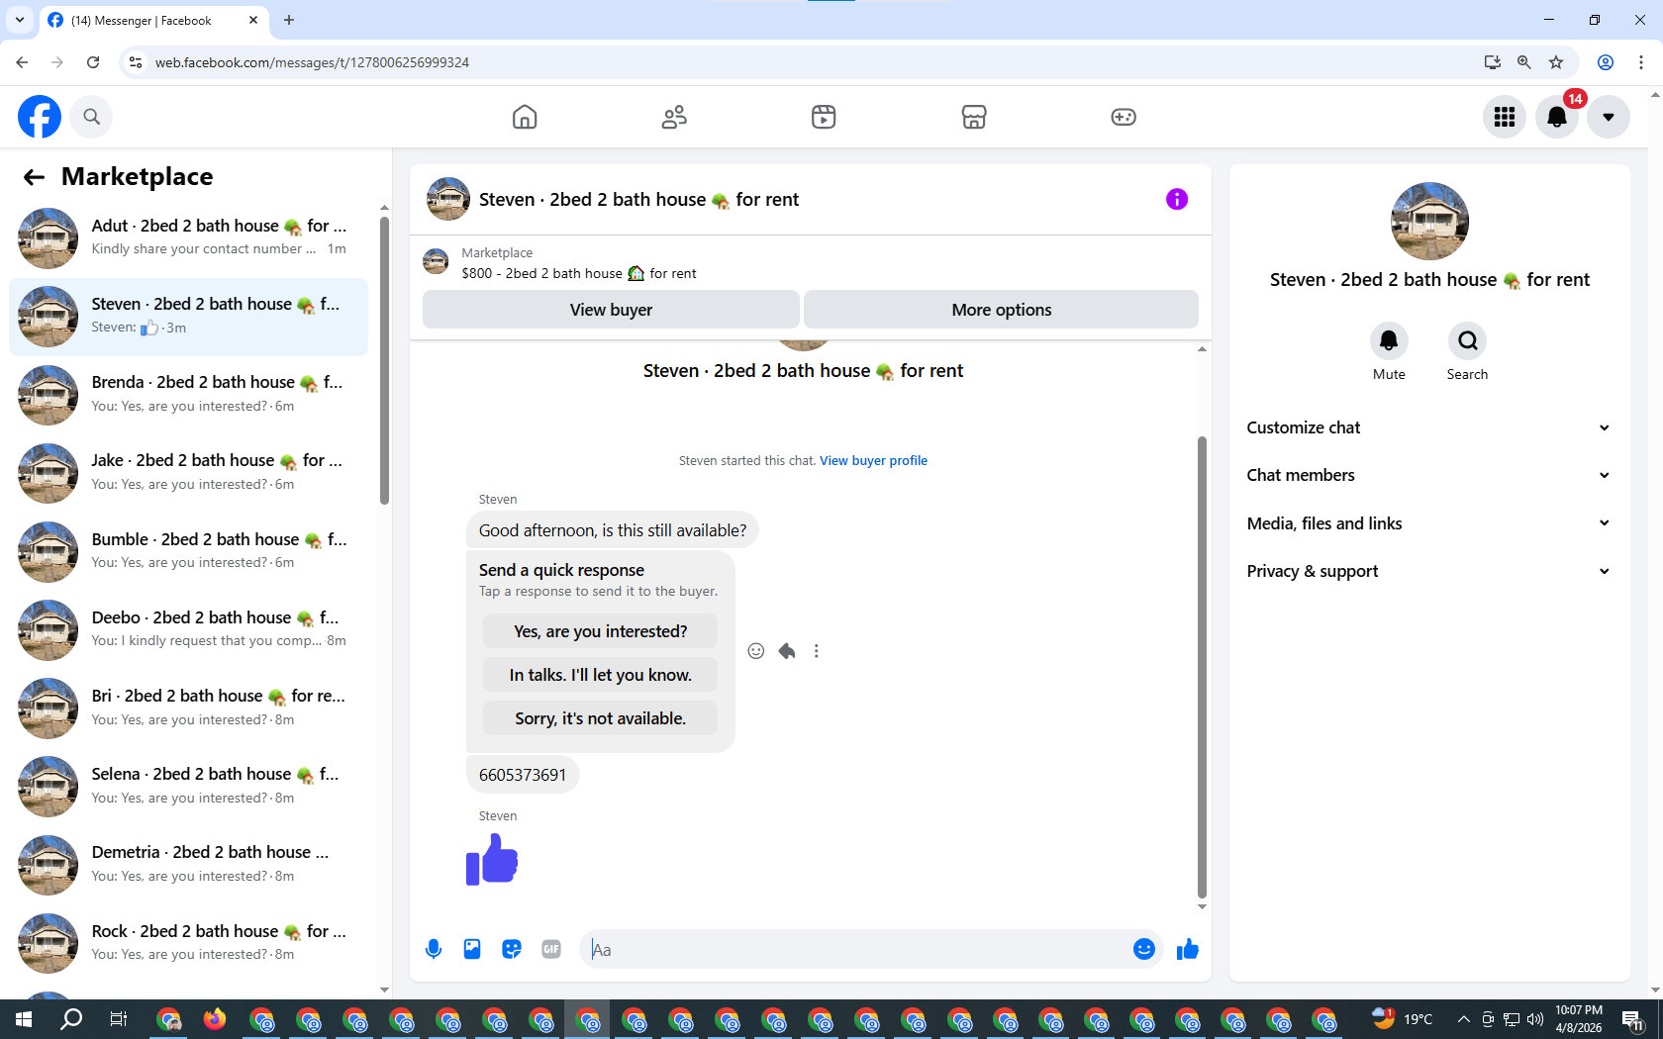
Task: Open Windows notification center icon
Action: point(1633,1019)
